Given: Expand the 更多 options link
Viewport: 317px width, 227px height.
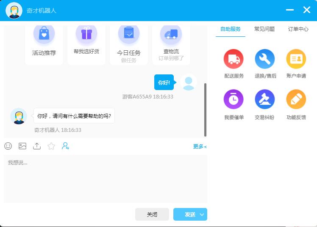Looking at the screenshot, I should tap(200, 147).
